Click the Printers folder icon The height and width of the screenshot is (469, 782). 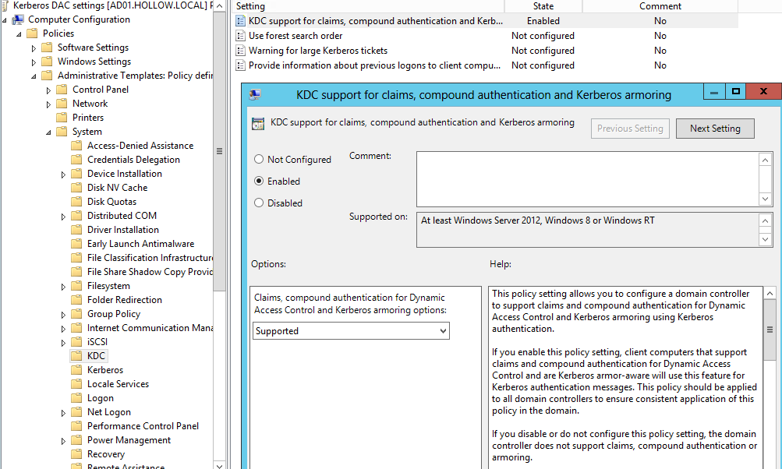(62, 118)
